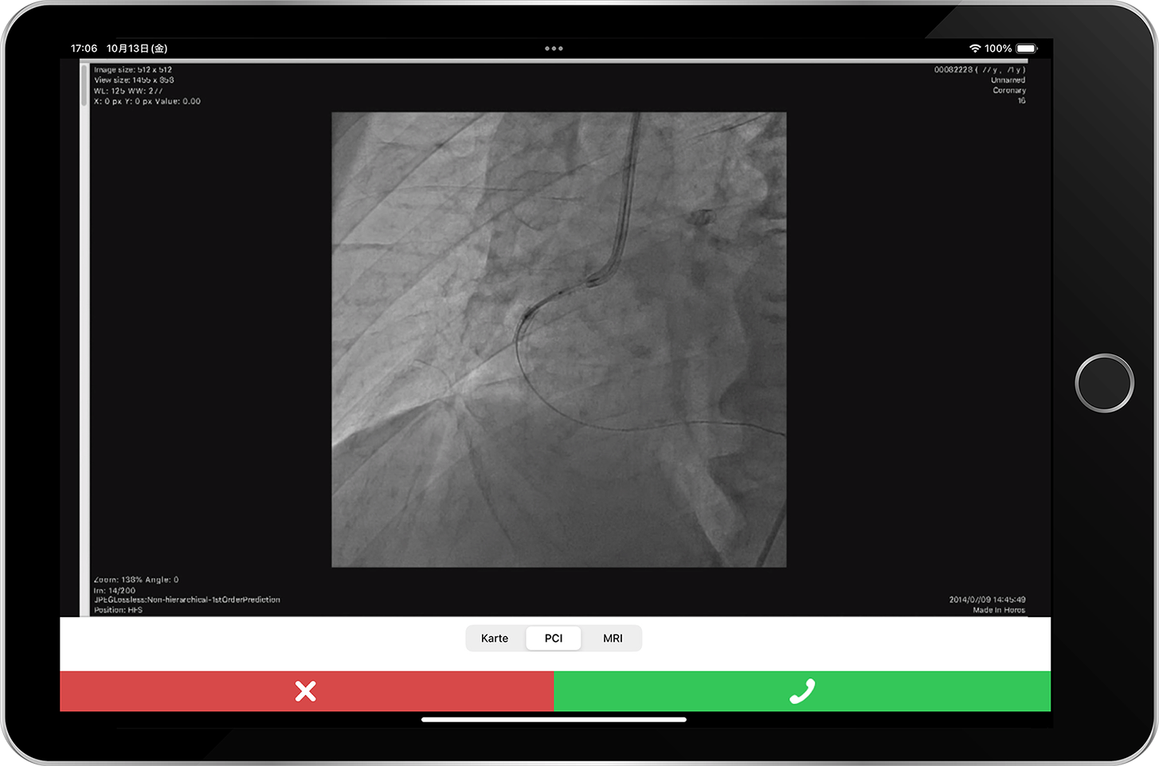
Task: Select the PCI segment
Action: [x=554, y=638]
